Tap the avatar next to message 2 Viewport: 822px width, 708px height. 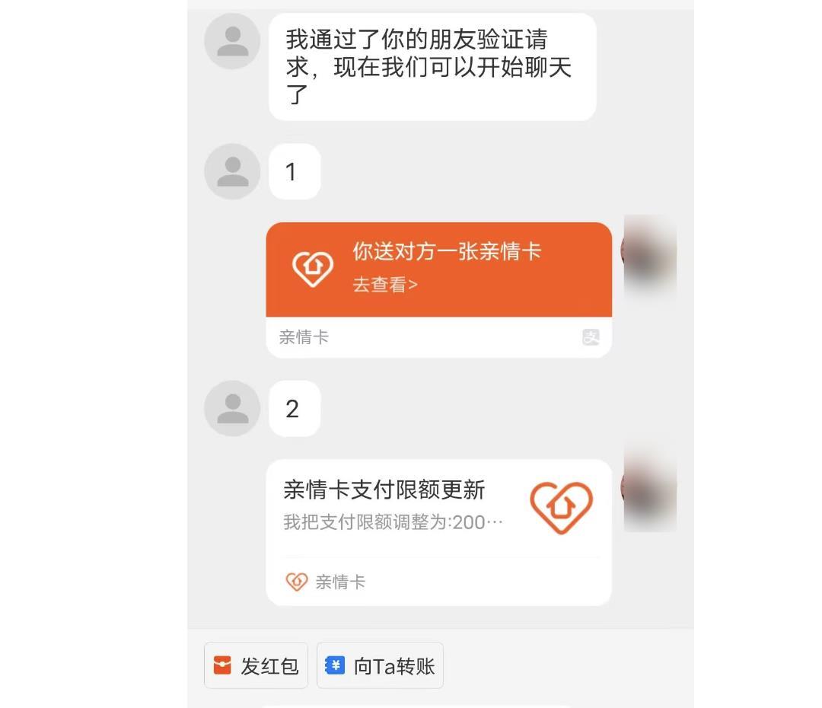(x=232, y=409)
